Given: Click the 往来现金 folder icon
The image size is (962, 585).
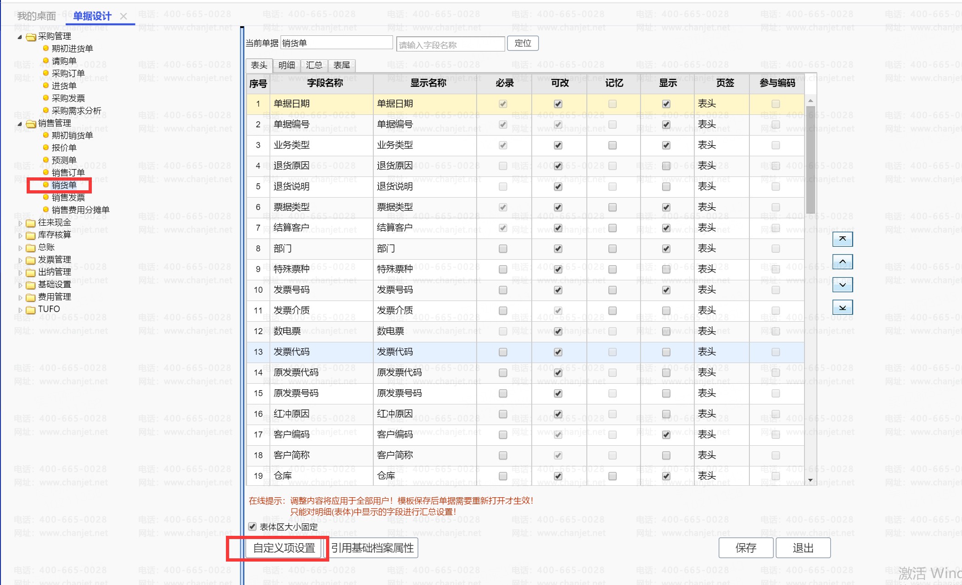Looking at the screenshot, I should click(31, 223).
